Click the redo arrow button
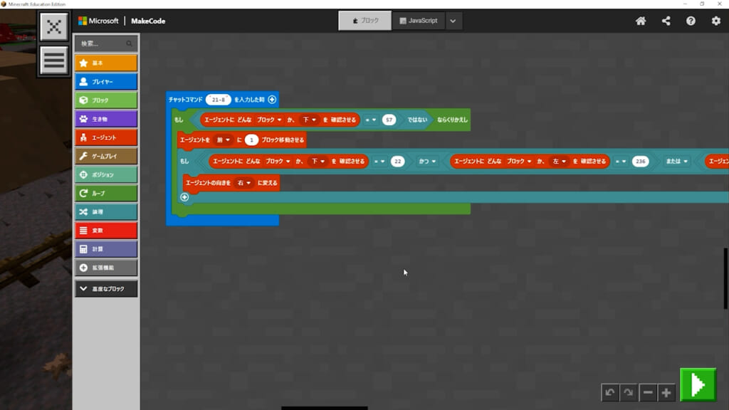The height and width of the screenshot is (410, 729). pos(628,392)
